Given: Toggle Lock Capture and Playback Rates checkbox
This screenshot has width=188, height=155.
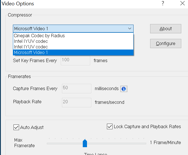Looking at the screenshot, I should 110,126.
